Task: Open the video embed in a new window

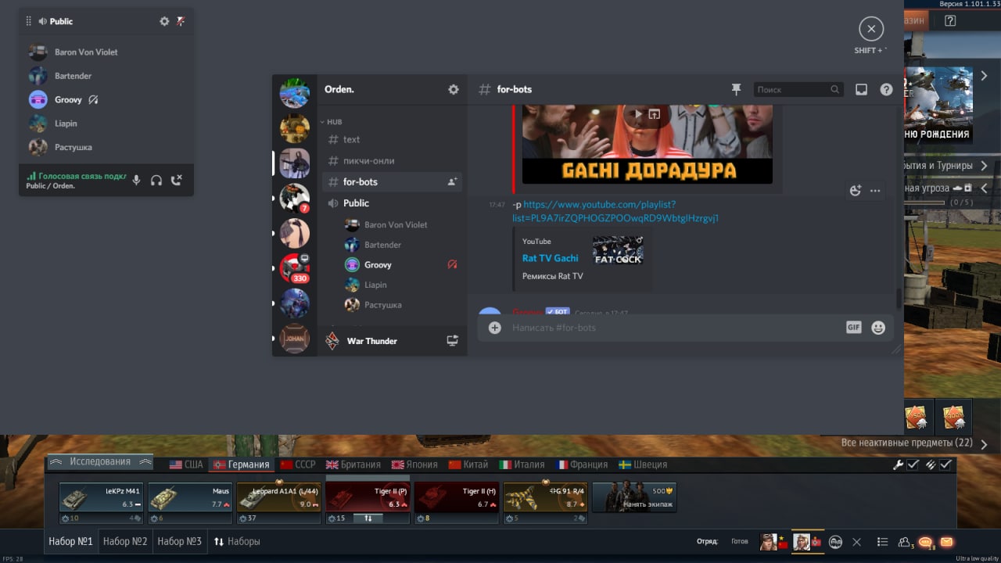Action: (x=655, y=114)
